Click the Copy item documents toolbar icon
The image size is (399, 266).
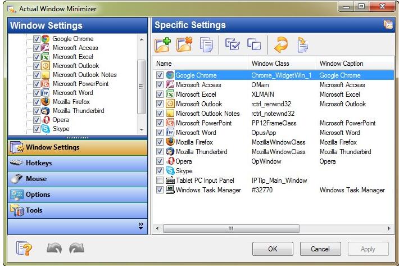click(x=206, y=44)
